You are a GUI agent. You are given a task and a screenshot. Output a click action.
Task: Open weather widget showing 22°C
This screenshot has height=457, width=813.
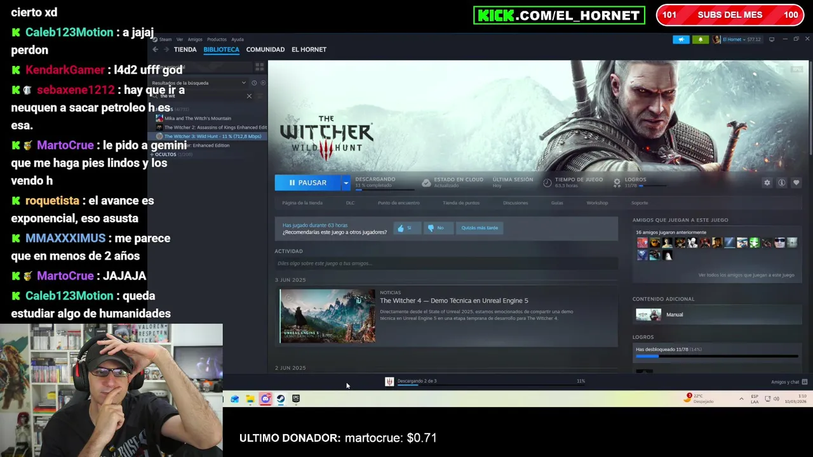click(699, 399)
